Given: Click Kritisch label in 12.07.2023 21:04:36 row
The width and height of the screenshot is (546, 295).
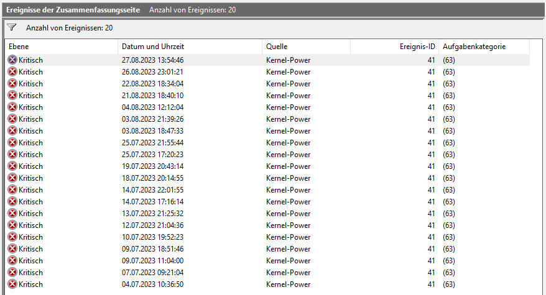Looking at the screenshot, I should coord(30,226).
